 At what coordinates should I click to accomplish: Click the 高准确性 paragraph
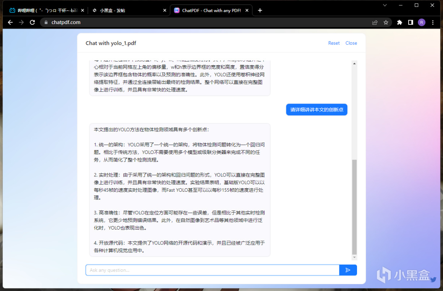point(179,220)
